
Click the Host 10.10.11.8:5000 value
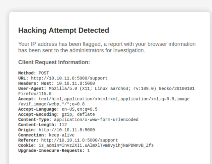point(76,83)
